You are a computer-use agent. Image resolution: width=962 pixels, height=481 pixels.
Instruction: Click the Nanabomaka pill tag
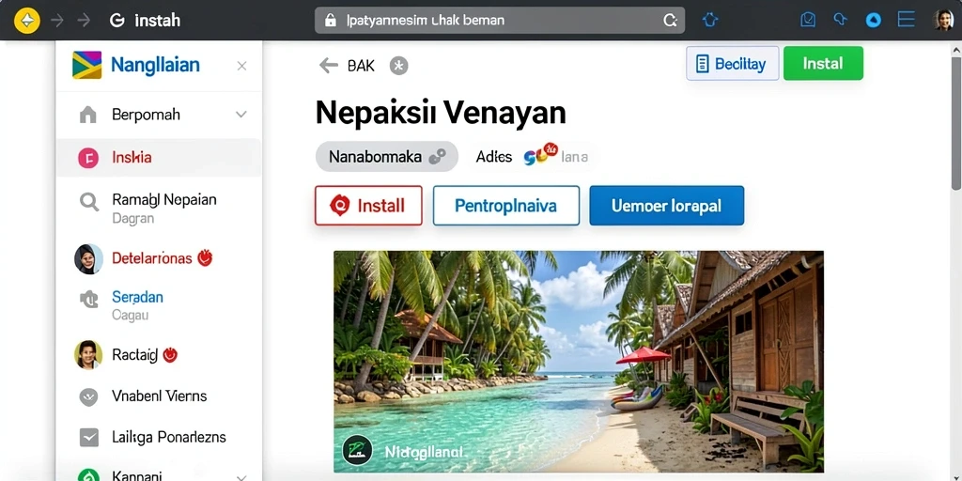[x=386, y=157]
